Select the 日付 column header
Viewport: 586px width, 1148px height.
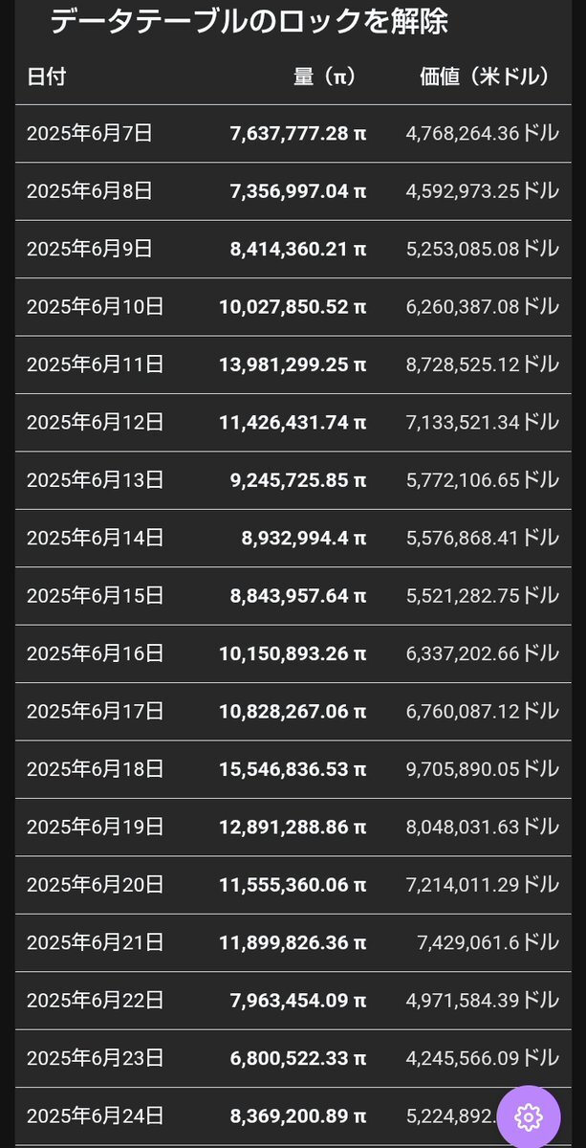coord(47,77)
